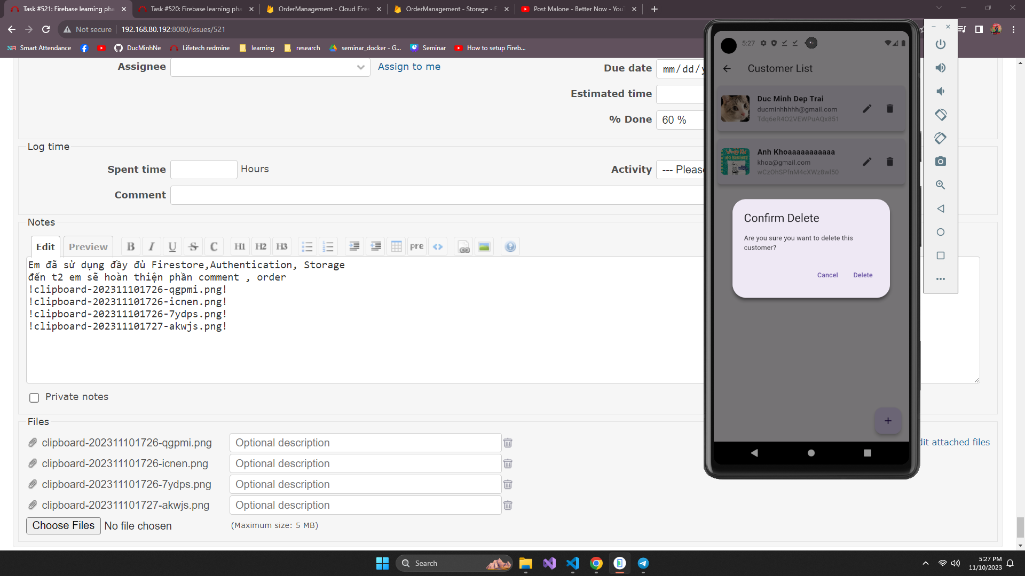
Task: Insert table using toolbar icon
Action: 396,246
